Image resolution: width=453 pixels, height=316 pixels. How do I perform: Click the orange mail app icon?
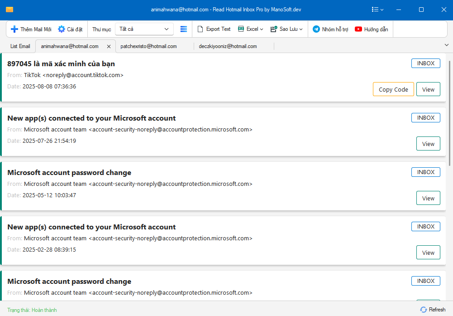(10, 10)
